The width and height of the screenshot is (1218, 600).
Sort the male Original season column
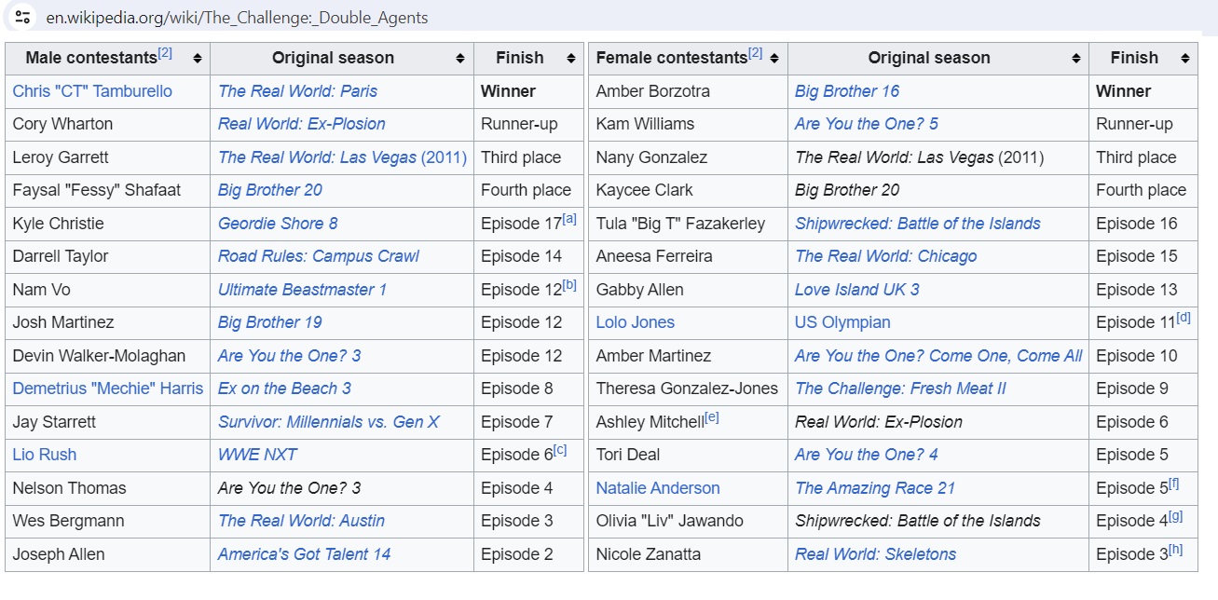point(460,59)
